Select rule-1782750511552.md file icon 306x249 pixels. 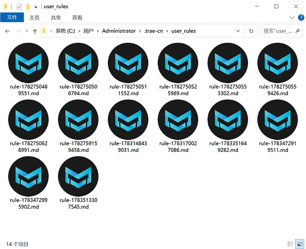tap(128, 63)
